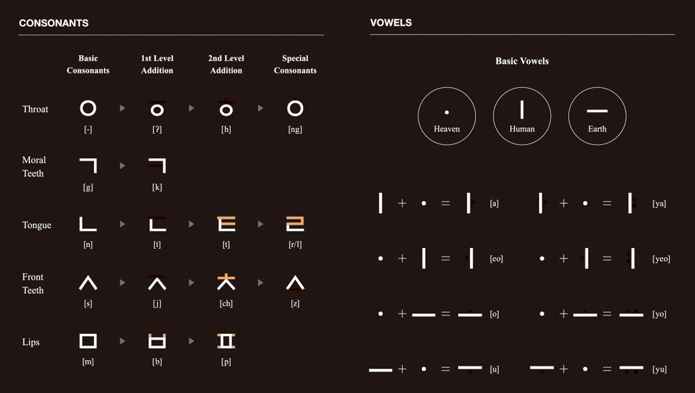Select the Special Consonants column header
The image size is (695, 393).
(x=295, y=65)
